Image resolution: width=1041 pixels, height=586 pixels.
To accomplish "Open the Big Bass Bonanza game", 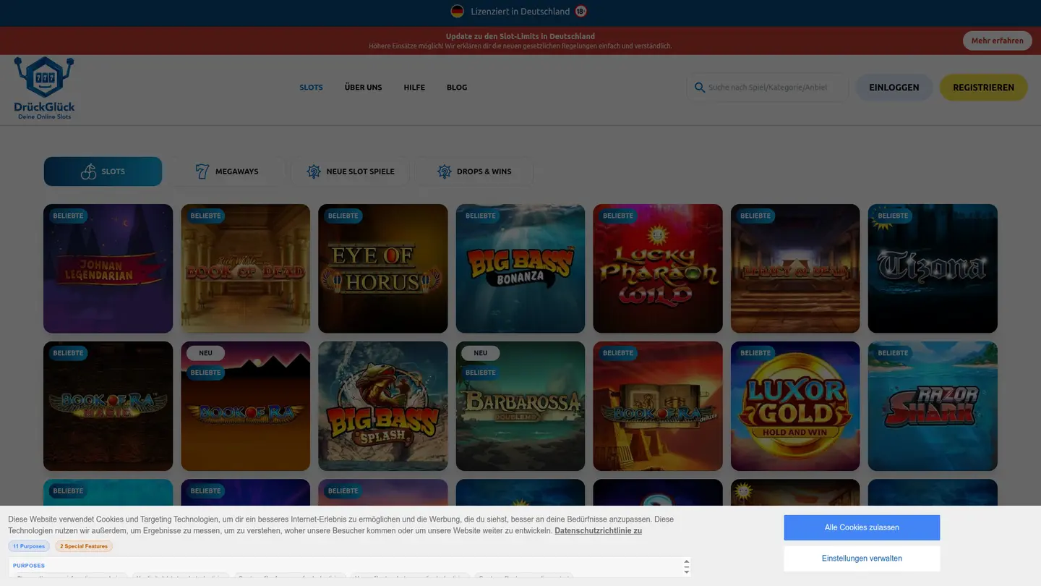I will tap(520, 268).
